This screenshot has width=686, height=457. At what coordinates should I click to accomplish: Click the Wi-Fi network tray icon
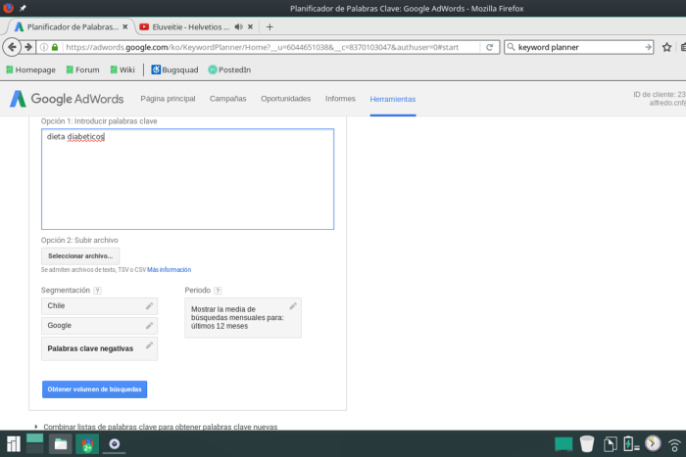pos(674,444)
